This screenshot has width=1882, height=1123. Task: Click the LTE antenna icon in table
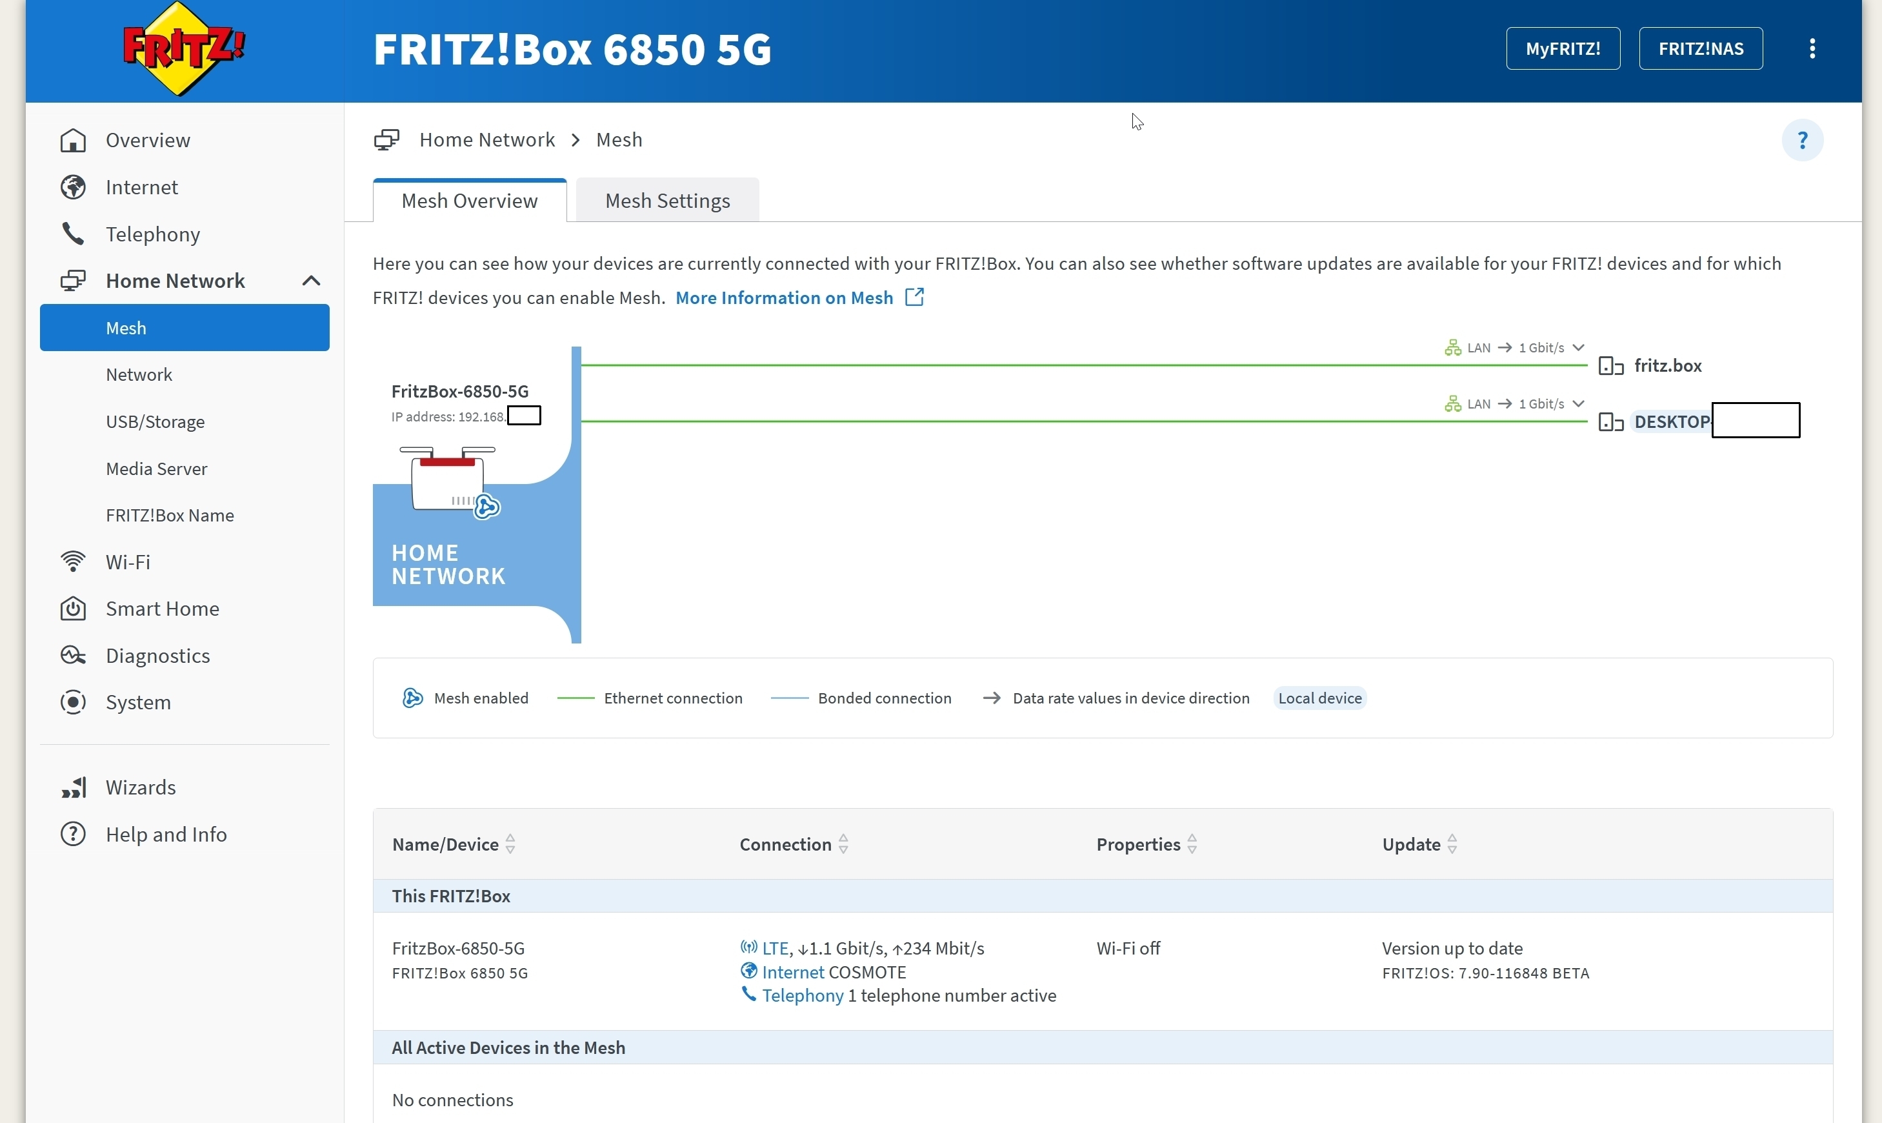point(749,947)
